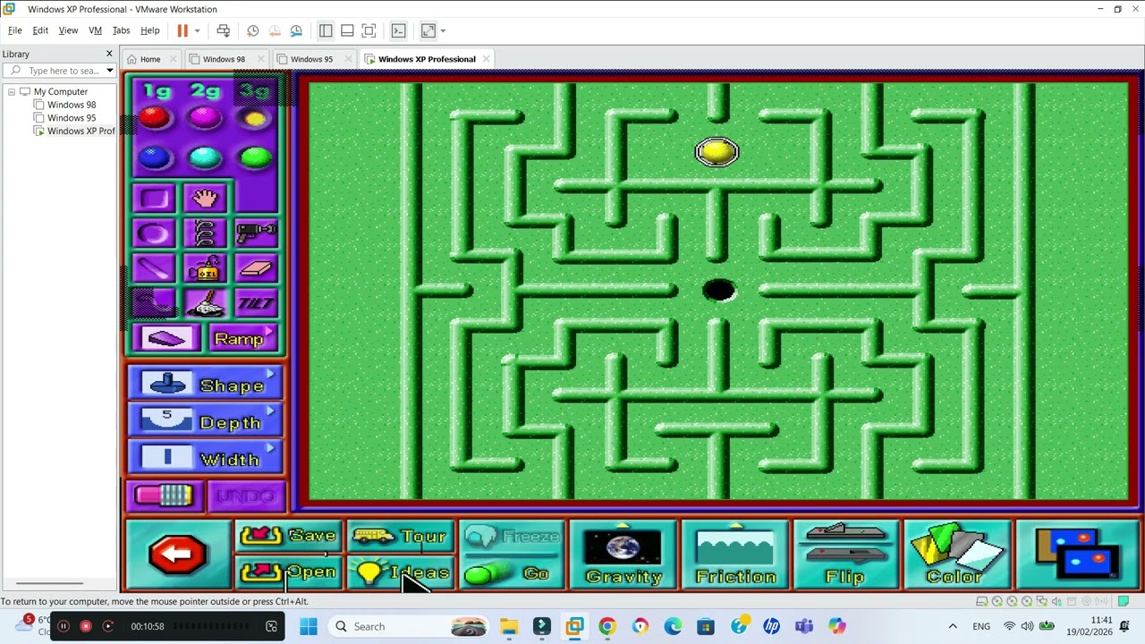Image resolution: width=1145 pixels, height=644 pixels.
Task: Take a VM snapshot
Action: point(253,30)
